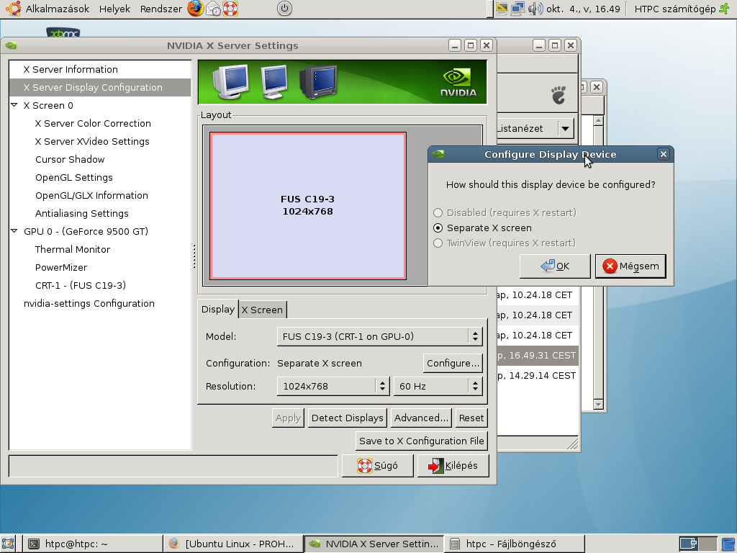Click NVIDIA window menu icon in title bar
Image resolution: width=737 pixels, height=553 pixels.
pos(11,45)
